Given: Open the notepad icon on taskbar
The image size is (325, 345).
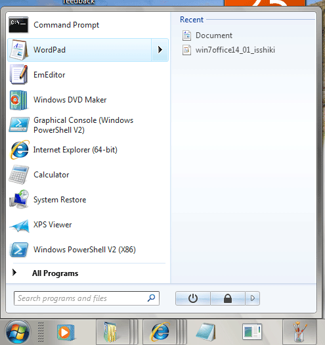Looking at the screenshot, I should 206,333.
